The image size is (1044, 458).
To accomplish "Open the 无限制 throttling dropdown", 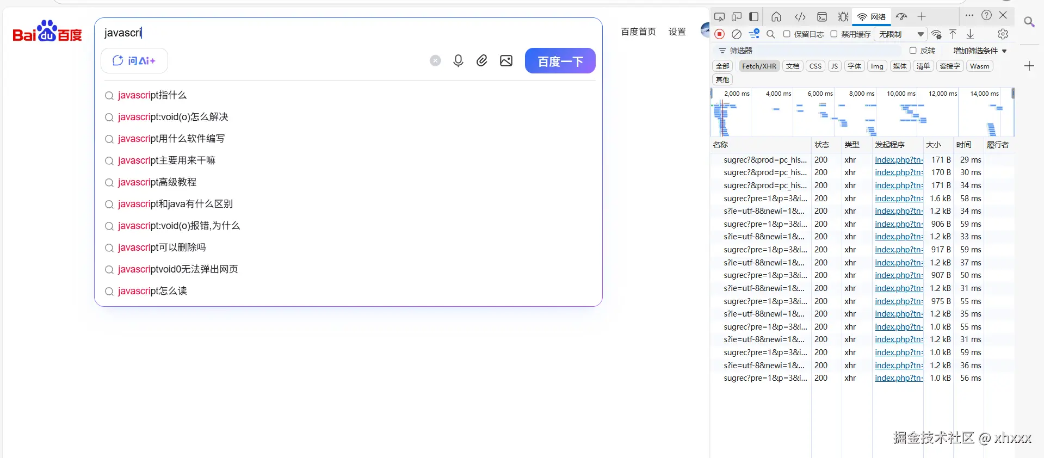I will 901,34.
